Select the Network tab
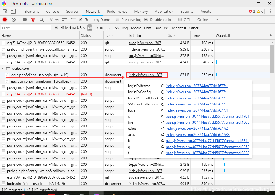 [93, 12]
